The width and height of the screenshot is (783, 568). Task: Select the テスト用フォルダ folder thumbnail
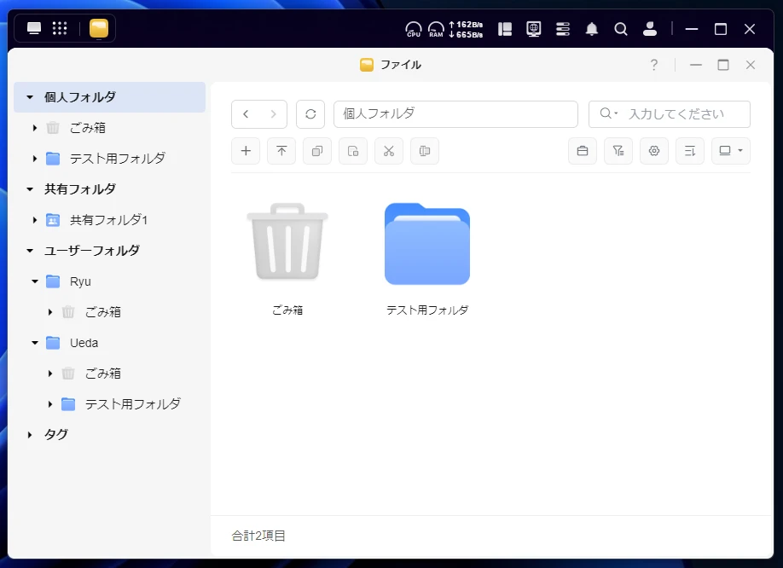pos(426,245)
